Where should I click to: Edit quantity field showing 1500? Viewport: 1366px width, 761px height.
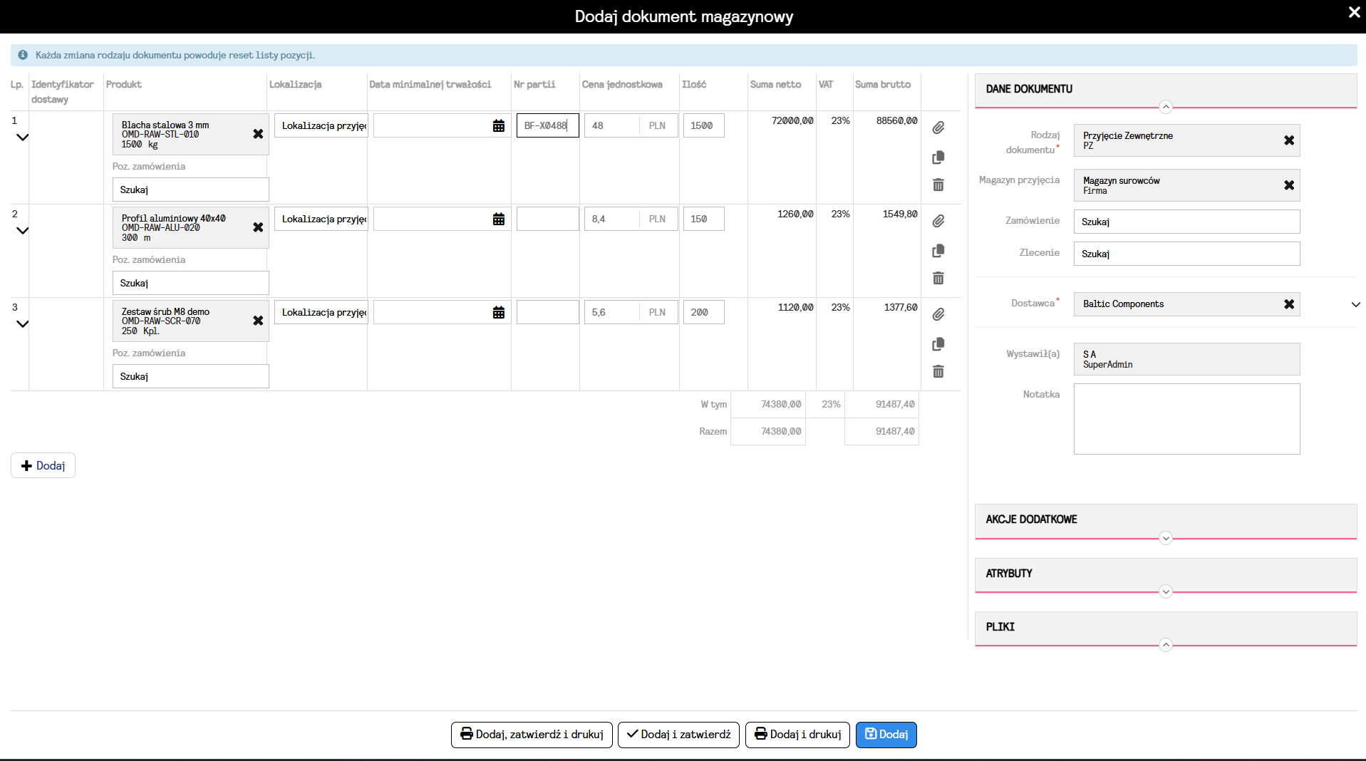(703, 125)
